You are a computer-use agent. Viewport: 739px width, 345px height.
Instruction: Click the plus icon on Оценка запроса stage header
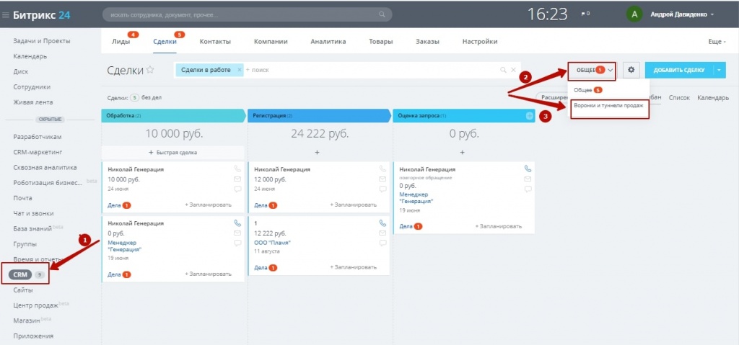pyautogui.click(x=529, y=116)
